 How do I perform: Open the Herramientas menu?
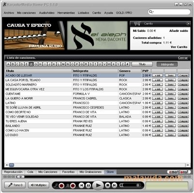point(66,13)
